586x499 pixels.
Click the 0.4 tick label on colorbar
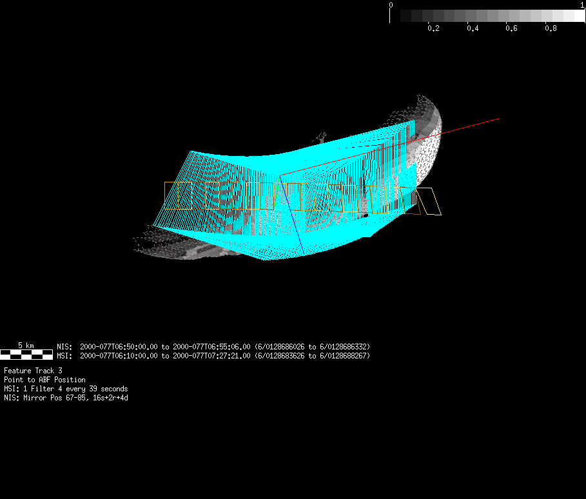click(473, 29)
